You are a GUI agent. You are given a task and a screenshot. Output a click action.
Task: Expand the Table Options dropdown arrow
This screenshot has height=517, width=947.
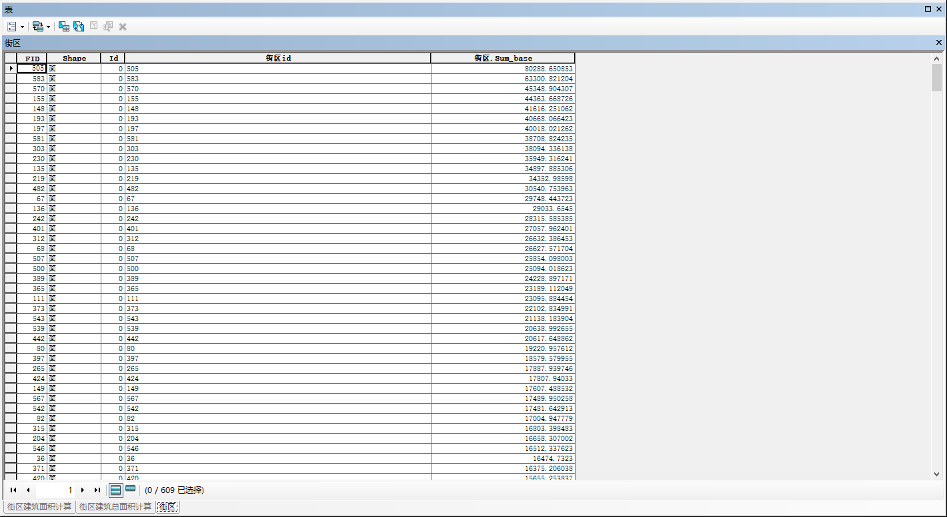[22, 27]
